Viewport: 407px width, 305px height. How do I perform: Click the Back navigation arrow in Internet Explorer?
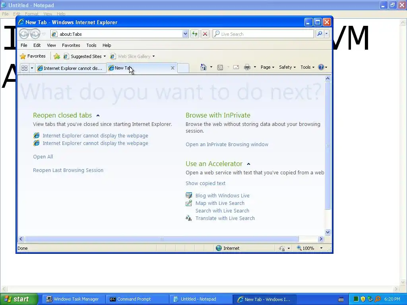point(24,34)
